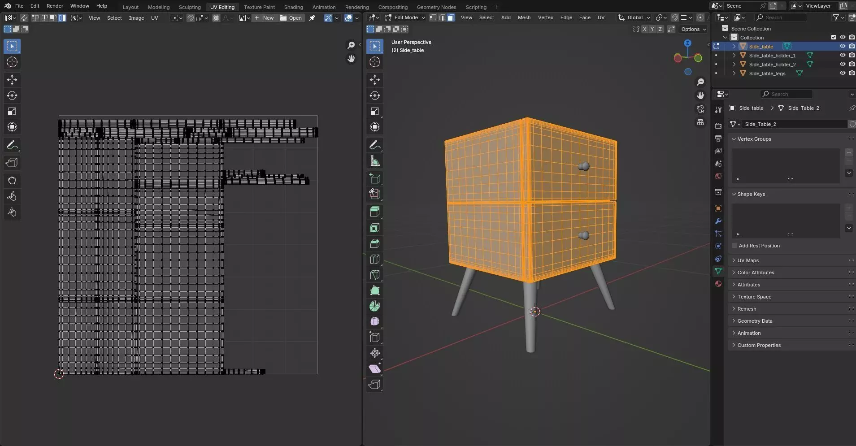Select the Rip Region tool in 3D viewport
This screenshot has height=446, width=856.
click(x=375, y=385)
